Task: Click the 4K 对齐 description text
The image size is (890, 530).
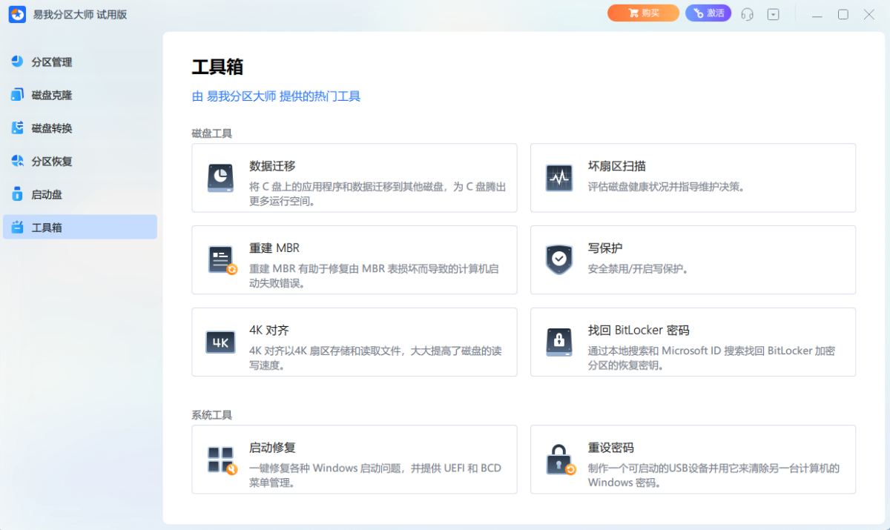Action: coord(375,358)
